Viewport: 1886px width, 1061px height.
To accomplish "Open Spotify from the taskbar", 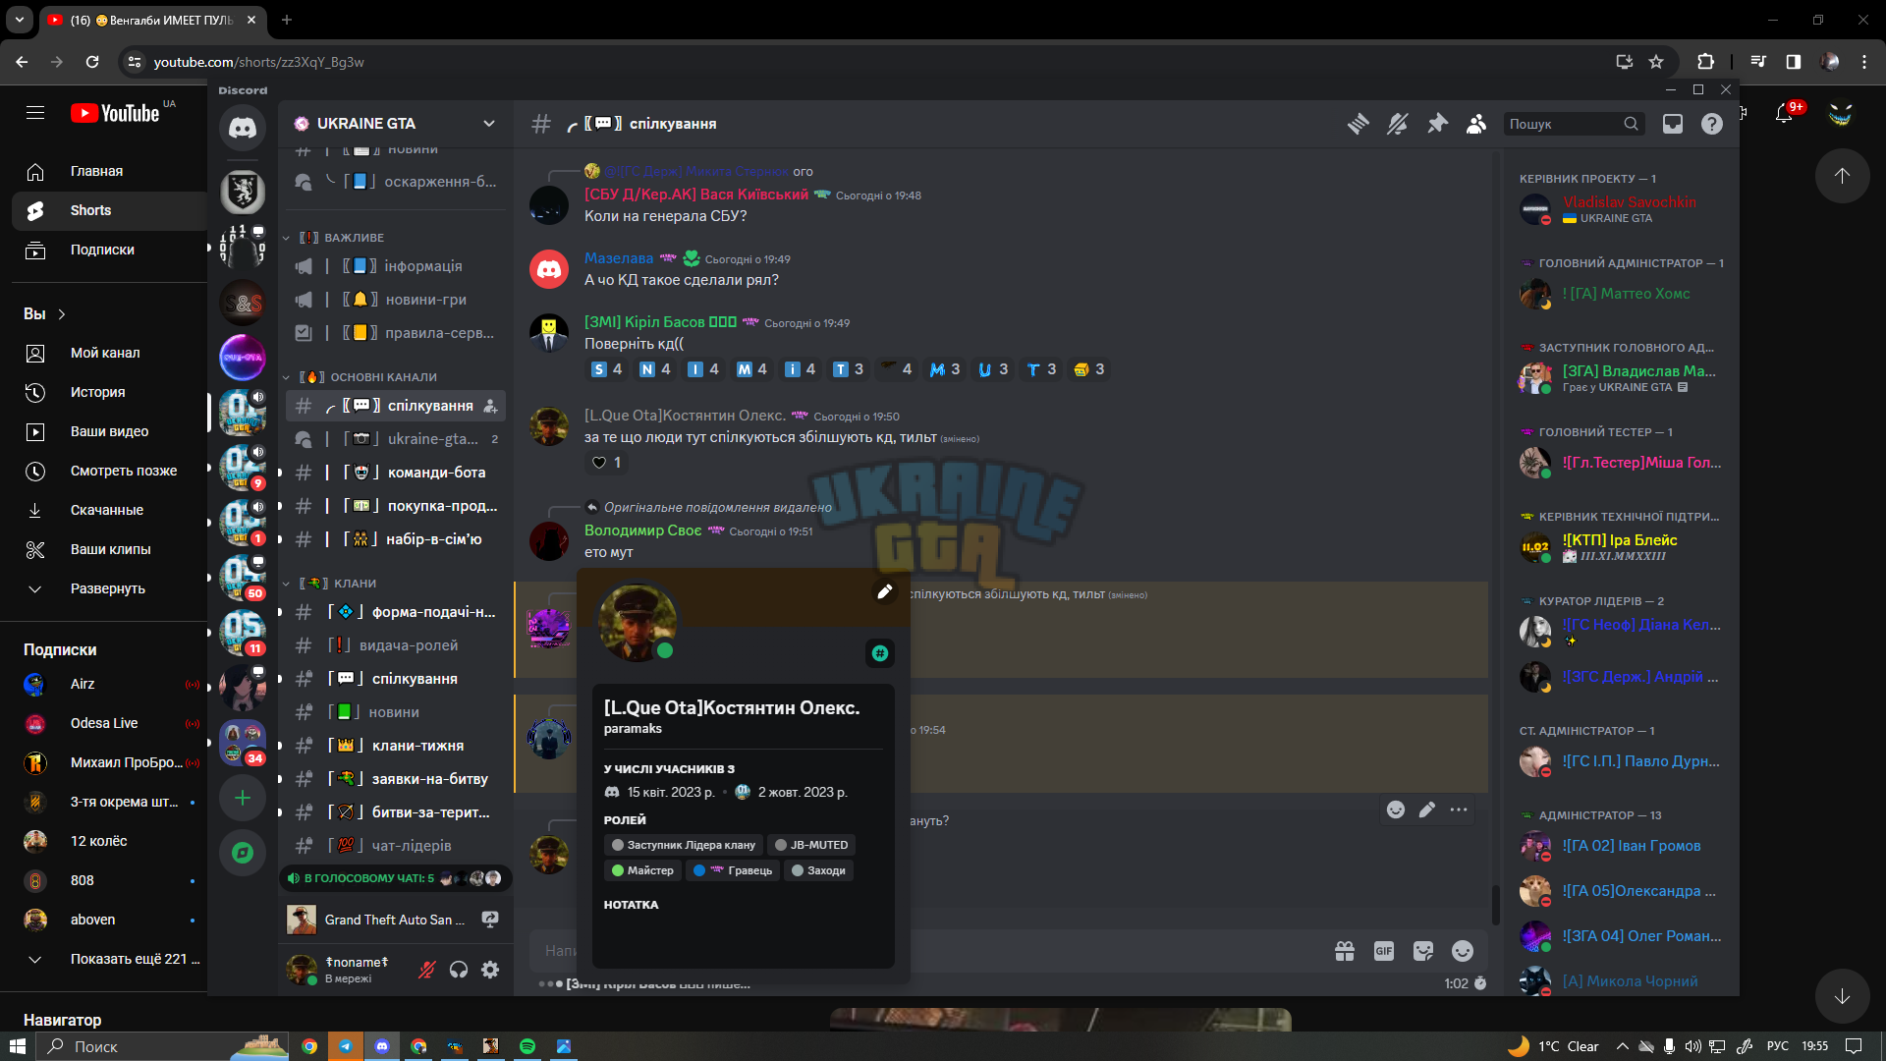I will [527, 1046].
